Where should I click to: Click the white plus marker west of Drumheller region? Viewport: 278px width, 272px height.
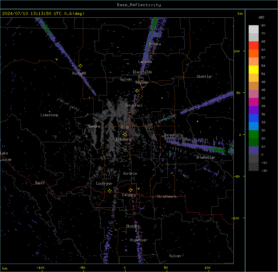(x=197, y=121)
